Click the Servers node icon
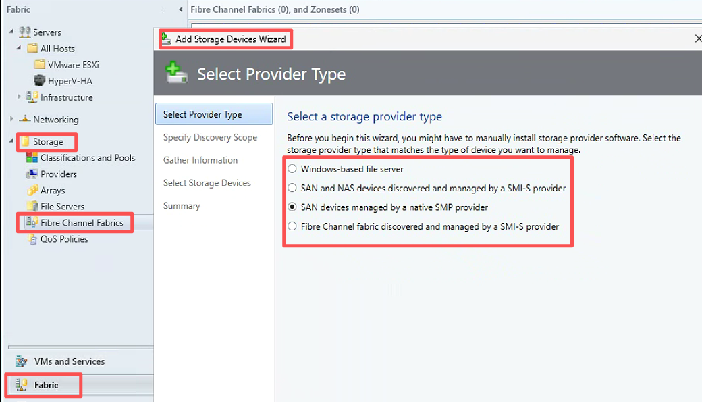 [24, 32]
